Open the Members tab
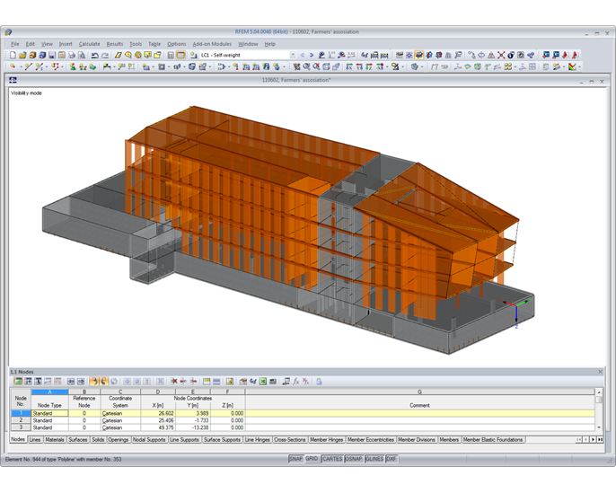 449,440
